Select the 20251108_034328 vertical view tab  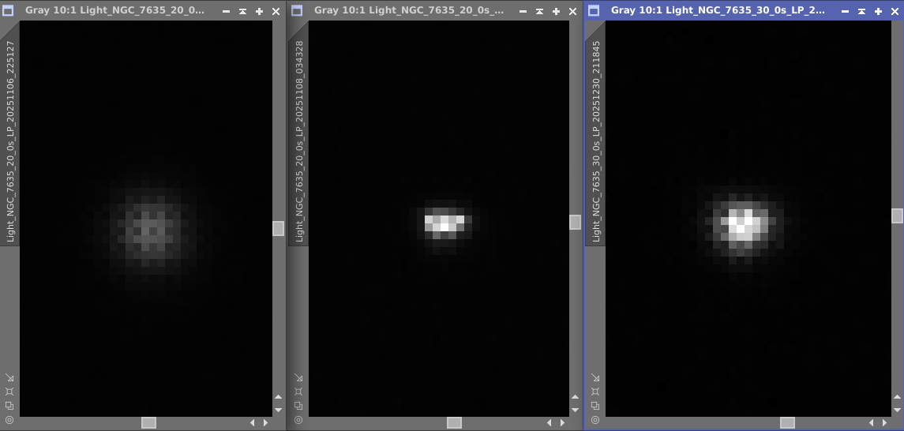point(298,141)
